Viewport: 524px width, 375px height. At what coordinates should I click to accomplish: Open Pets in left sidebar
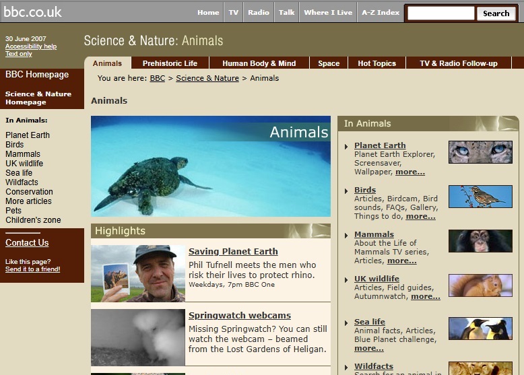coord(13,210)
